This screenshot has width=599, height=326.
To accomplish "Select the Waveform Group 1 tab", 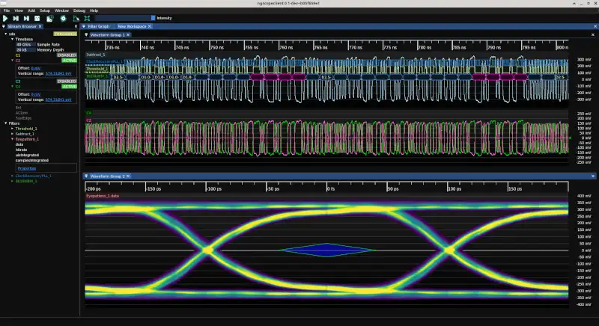I will tap(107, 34).
